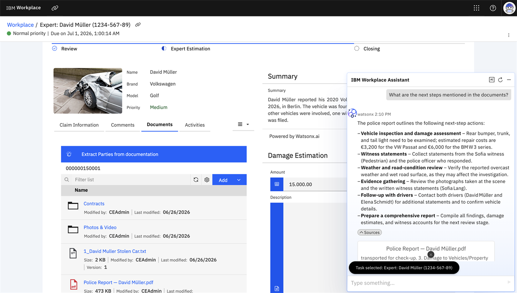Click the scroll-down arrow in the chat
This screenshot has width=517, height=293.
(431, 254)
